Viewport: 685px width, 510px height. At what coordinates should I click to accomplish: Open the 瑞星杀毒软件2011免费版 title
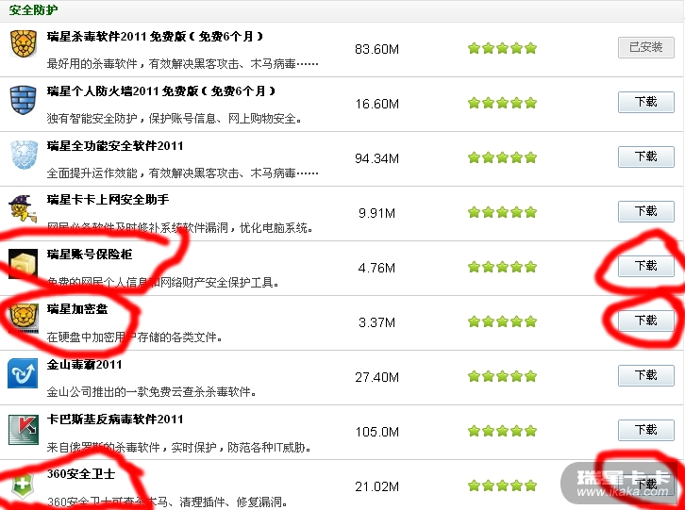(x=155, y=37)
